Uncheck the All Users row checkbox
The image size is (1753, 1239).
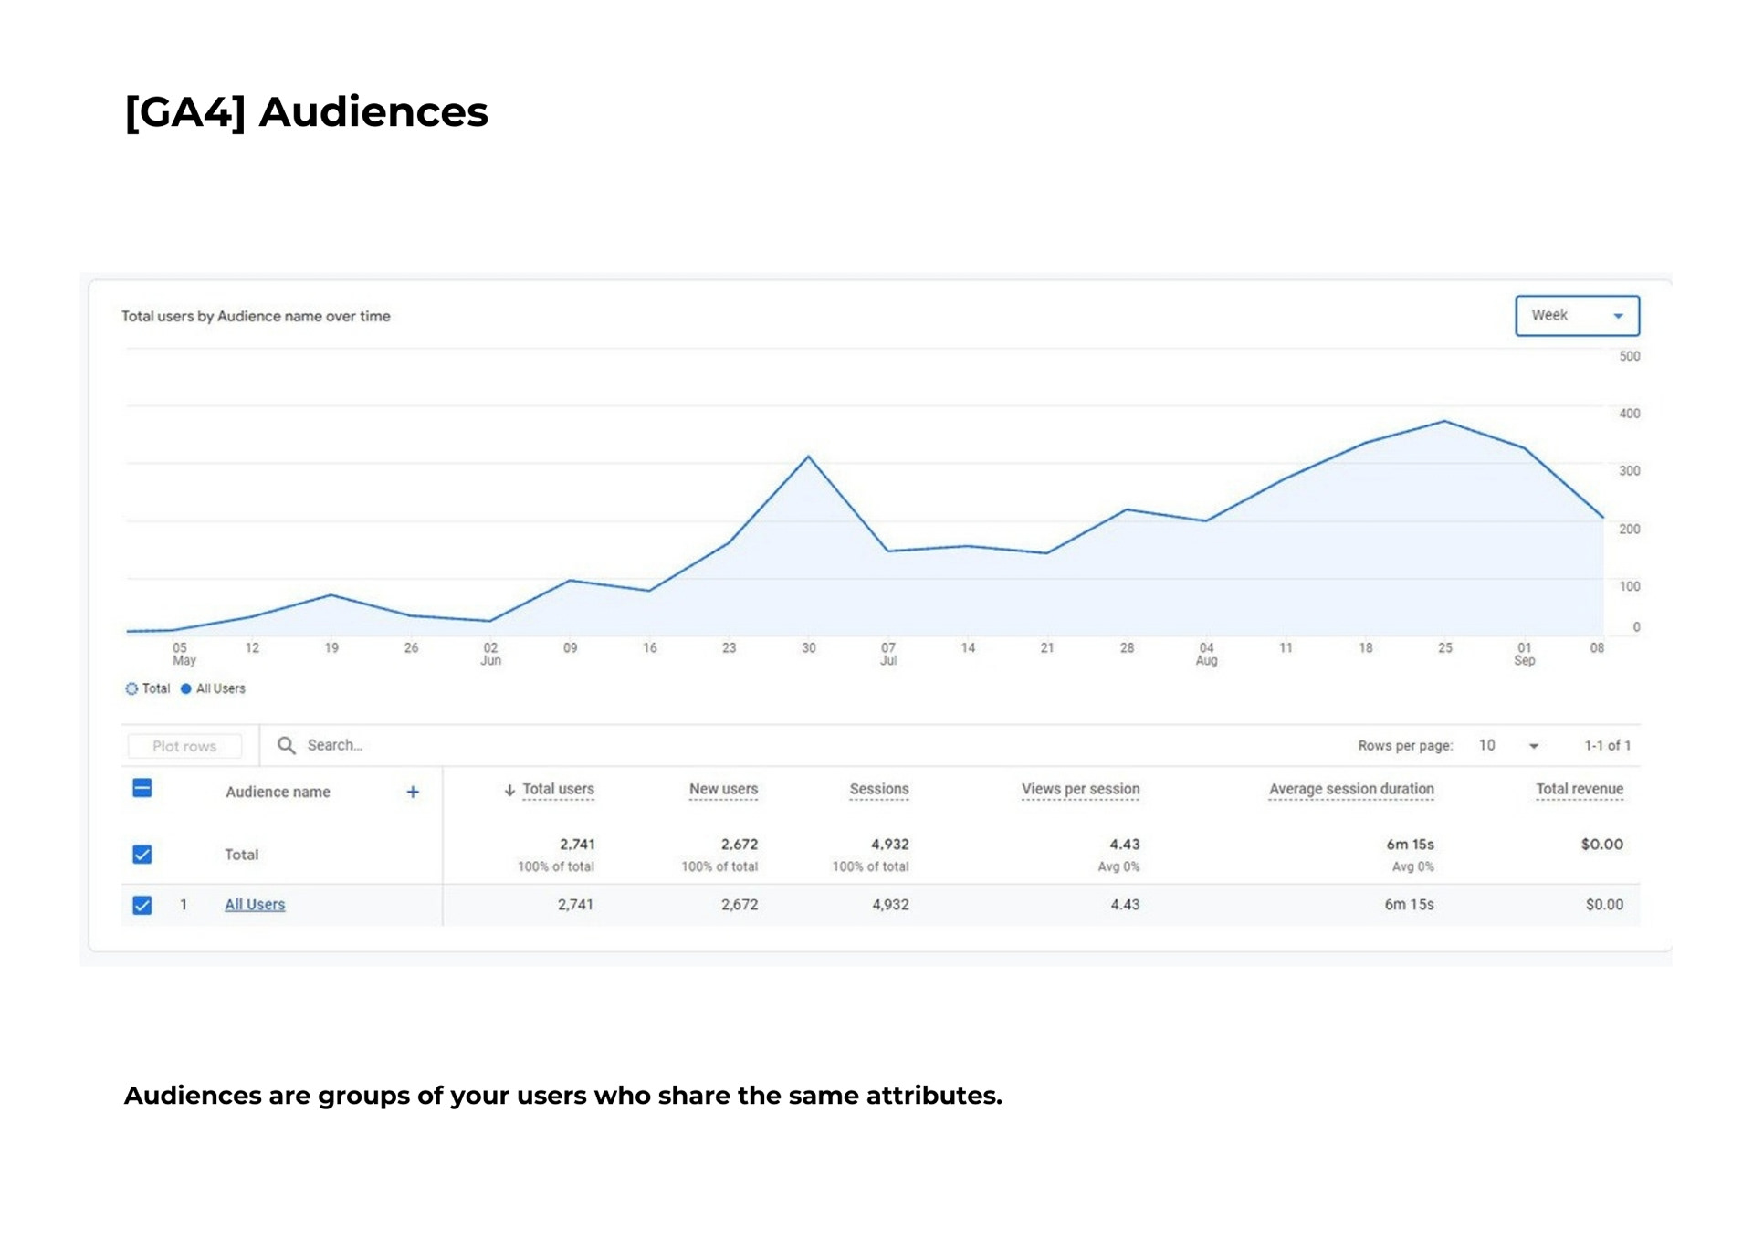tap(142, 905)
